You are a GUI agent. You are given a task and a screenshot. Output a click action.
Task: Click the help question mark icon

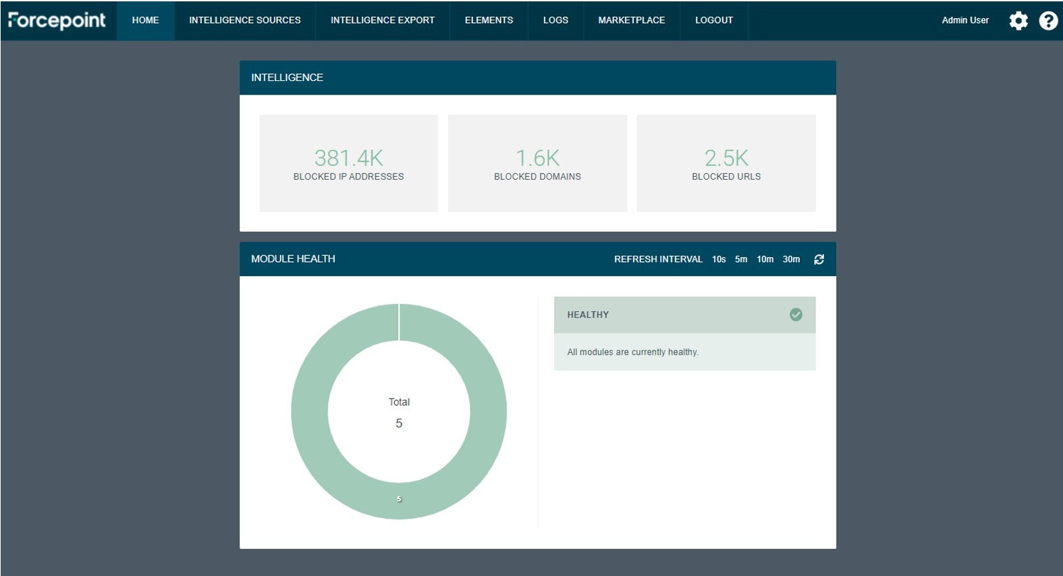[x=1047, y=21]
